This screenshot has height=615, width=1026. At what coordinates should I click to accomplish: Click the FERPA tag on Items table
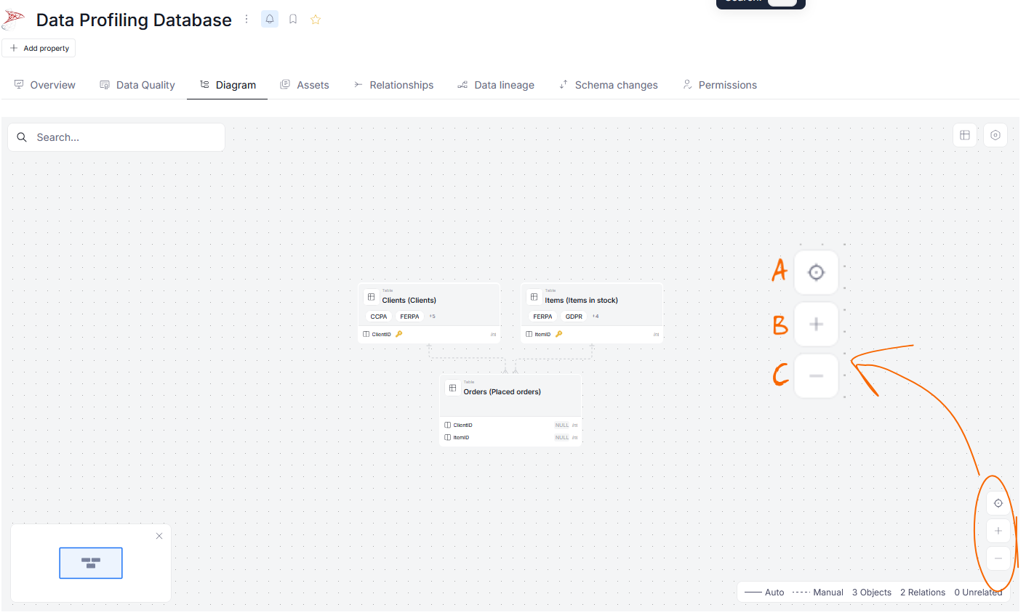pos(542,317)
